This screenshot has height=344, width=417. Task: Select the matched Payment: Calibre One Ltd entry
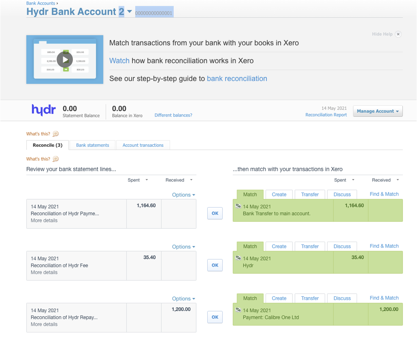(318, 314)
